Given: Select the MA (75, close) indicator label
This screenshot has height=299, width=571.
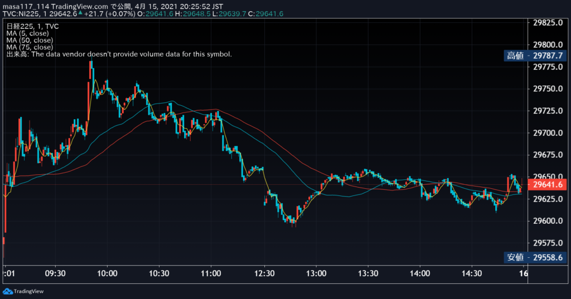Looking at the screenshot, I should pos(30,47).
